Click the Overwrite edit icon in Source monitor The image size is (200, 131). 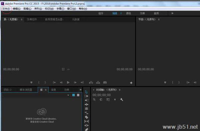tap(98, 83)
